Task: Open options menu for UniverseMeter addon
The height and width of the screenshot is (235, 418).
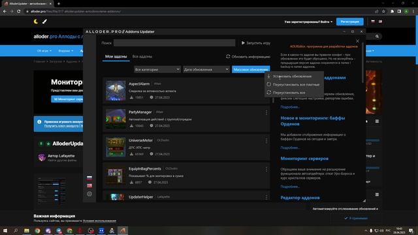Action: pyautogui.click(x=266, y=141)
